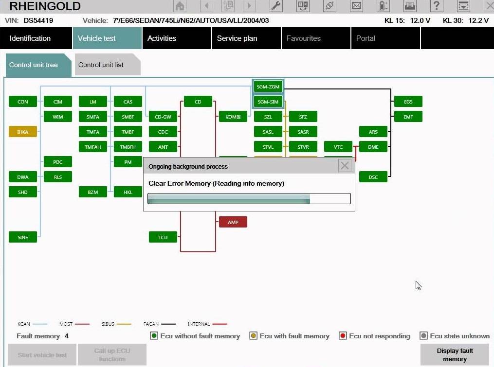This screenshot has height=367, width=494.
Task: Select the SGM-SIM control unit
Action: 268,102
